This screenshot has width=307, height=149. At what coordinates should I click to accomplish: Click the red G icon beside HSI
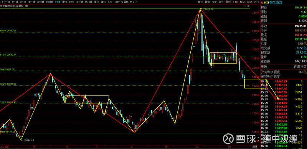[262, 2]
